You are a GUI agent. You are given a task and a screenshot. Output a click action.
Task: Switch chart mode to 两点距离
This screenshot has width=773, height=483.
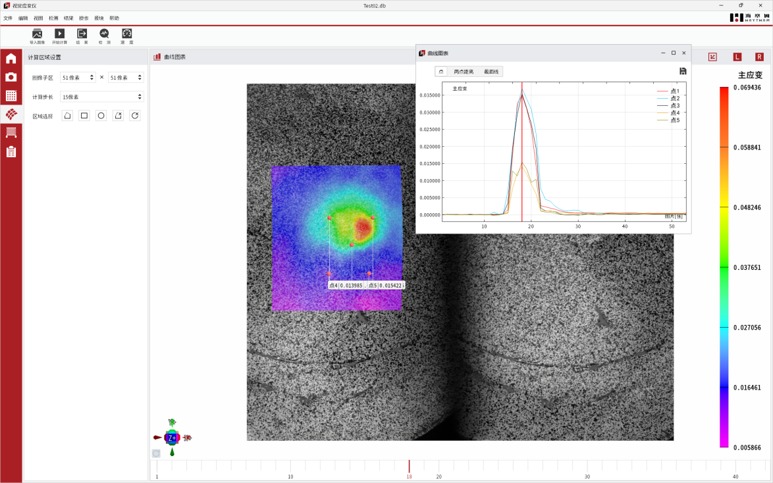point(464,71)
